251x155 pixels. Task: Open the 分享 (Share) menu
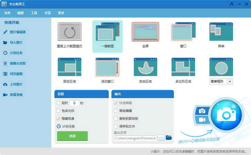click(48, 13)
